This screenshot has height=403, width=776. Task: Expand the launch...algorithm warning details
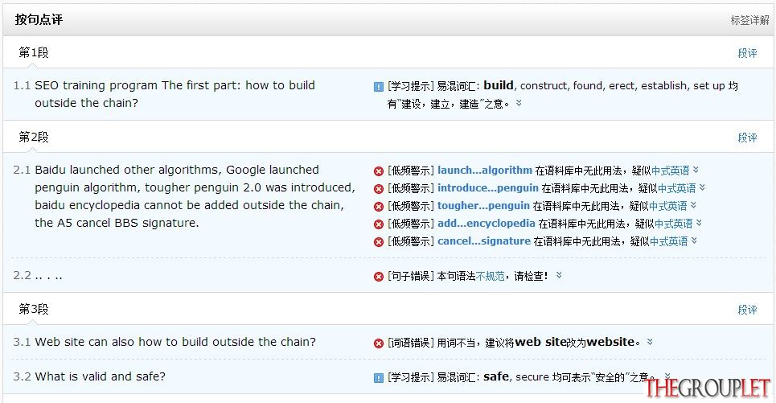[696, 170]
